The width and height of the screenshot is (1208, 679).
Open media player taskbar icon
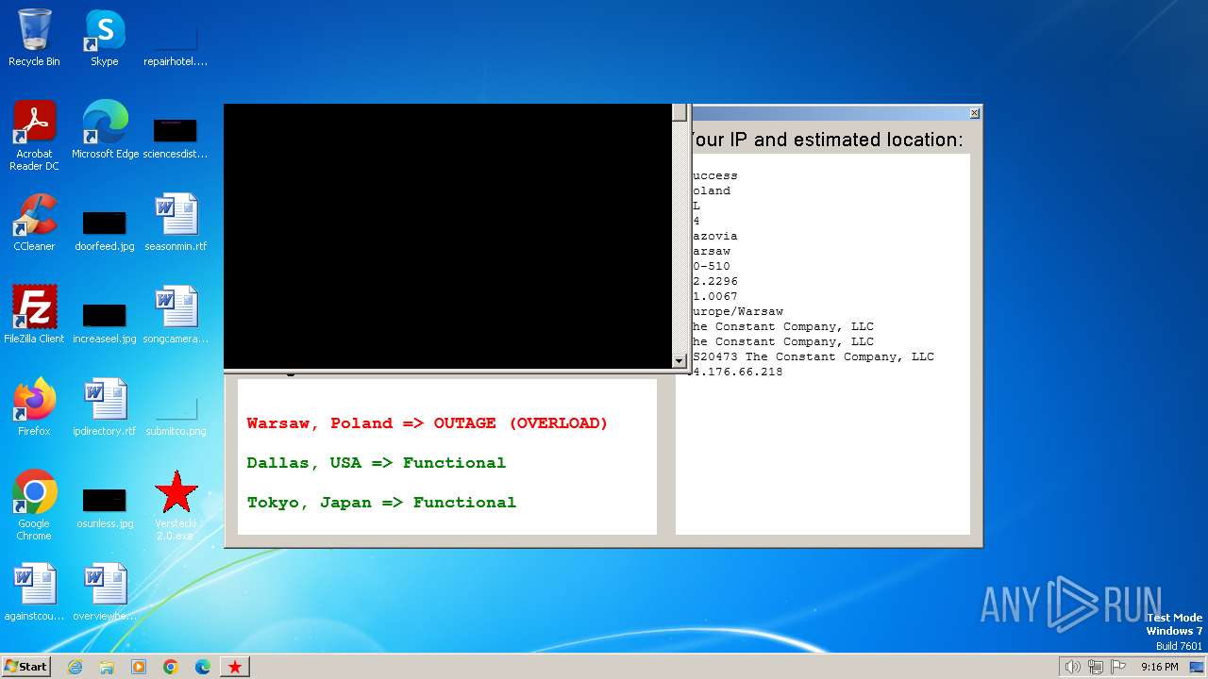(139, 667)
